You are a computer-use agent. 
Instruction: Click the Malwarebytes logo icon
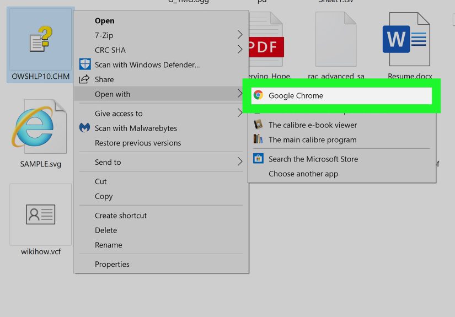pyautogui.click(x=85, y=128)
